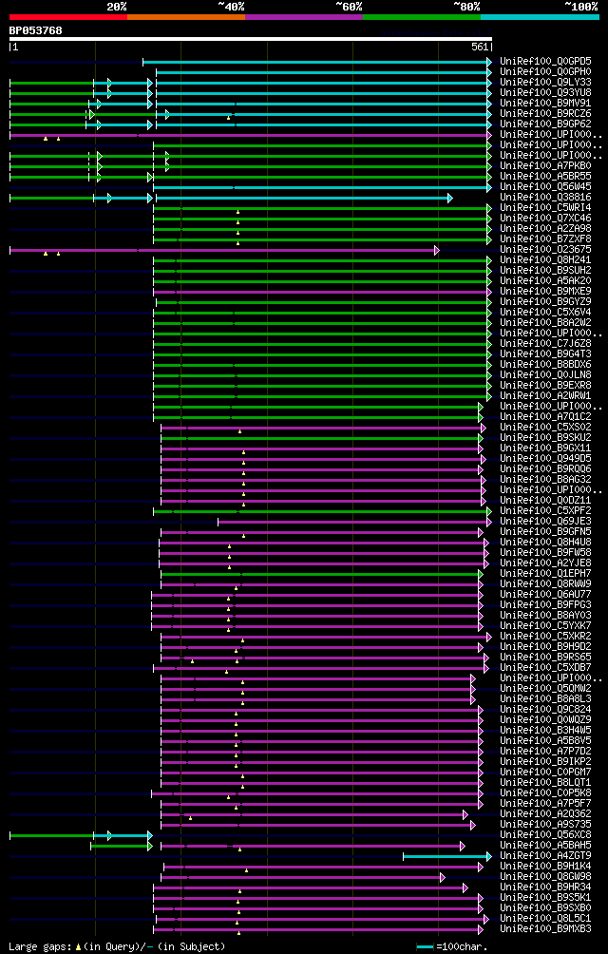The image size is (608, 954).
Task: Open hit UniRef100_Q0JLN8
Action: coord(545,374)
